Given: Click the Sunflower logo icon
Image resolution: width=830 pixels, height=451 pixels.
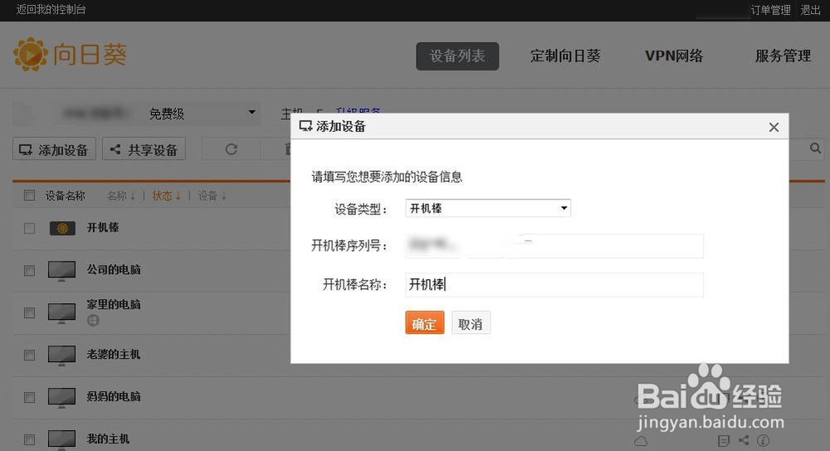Looking at the screenshot, I should (30, 54).
